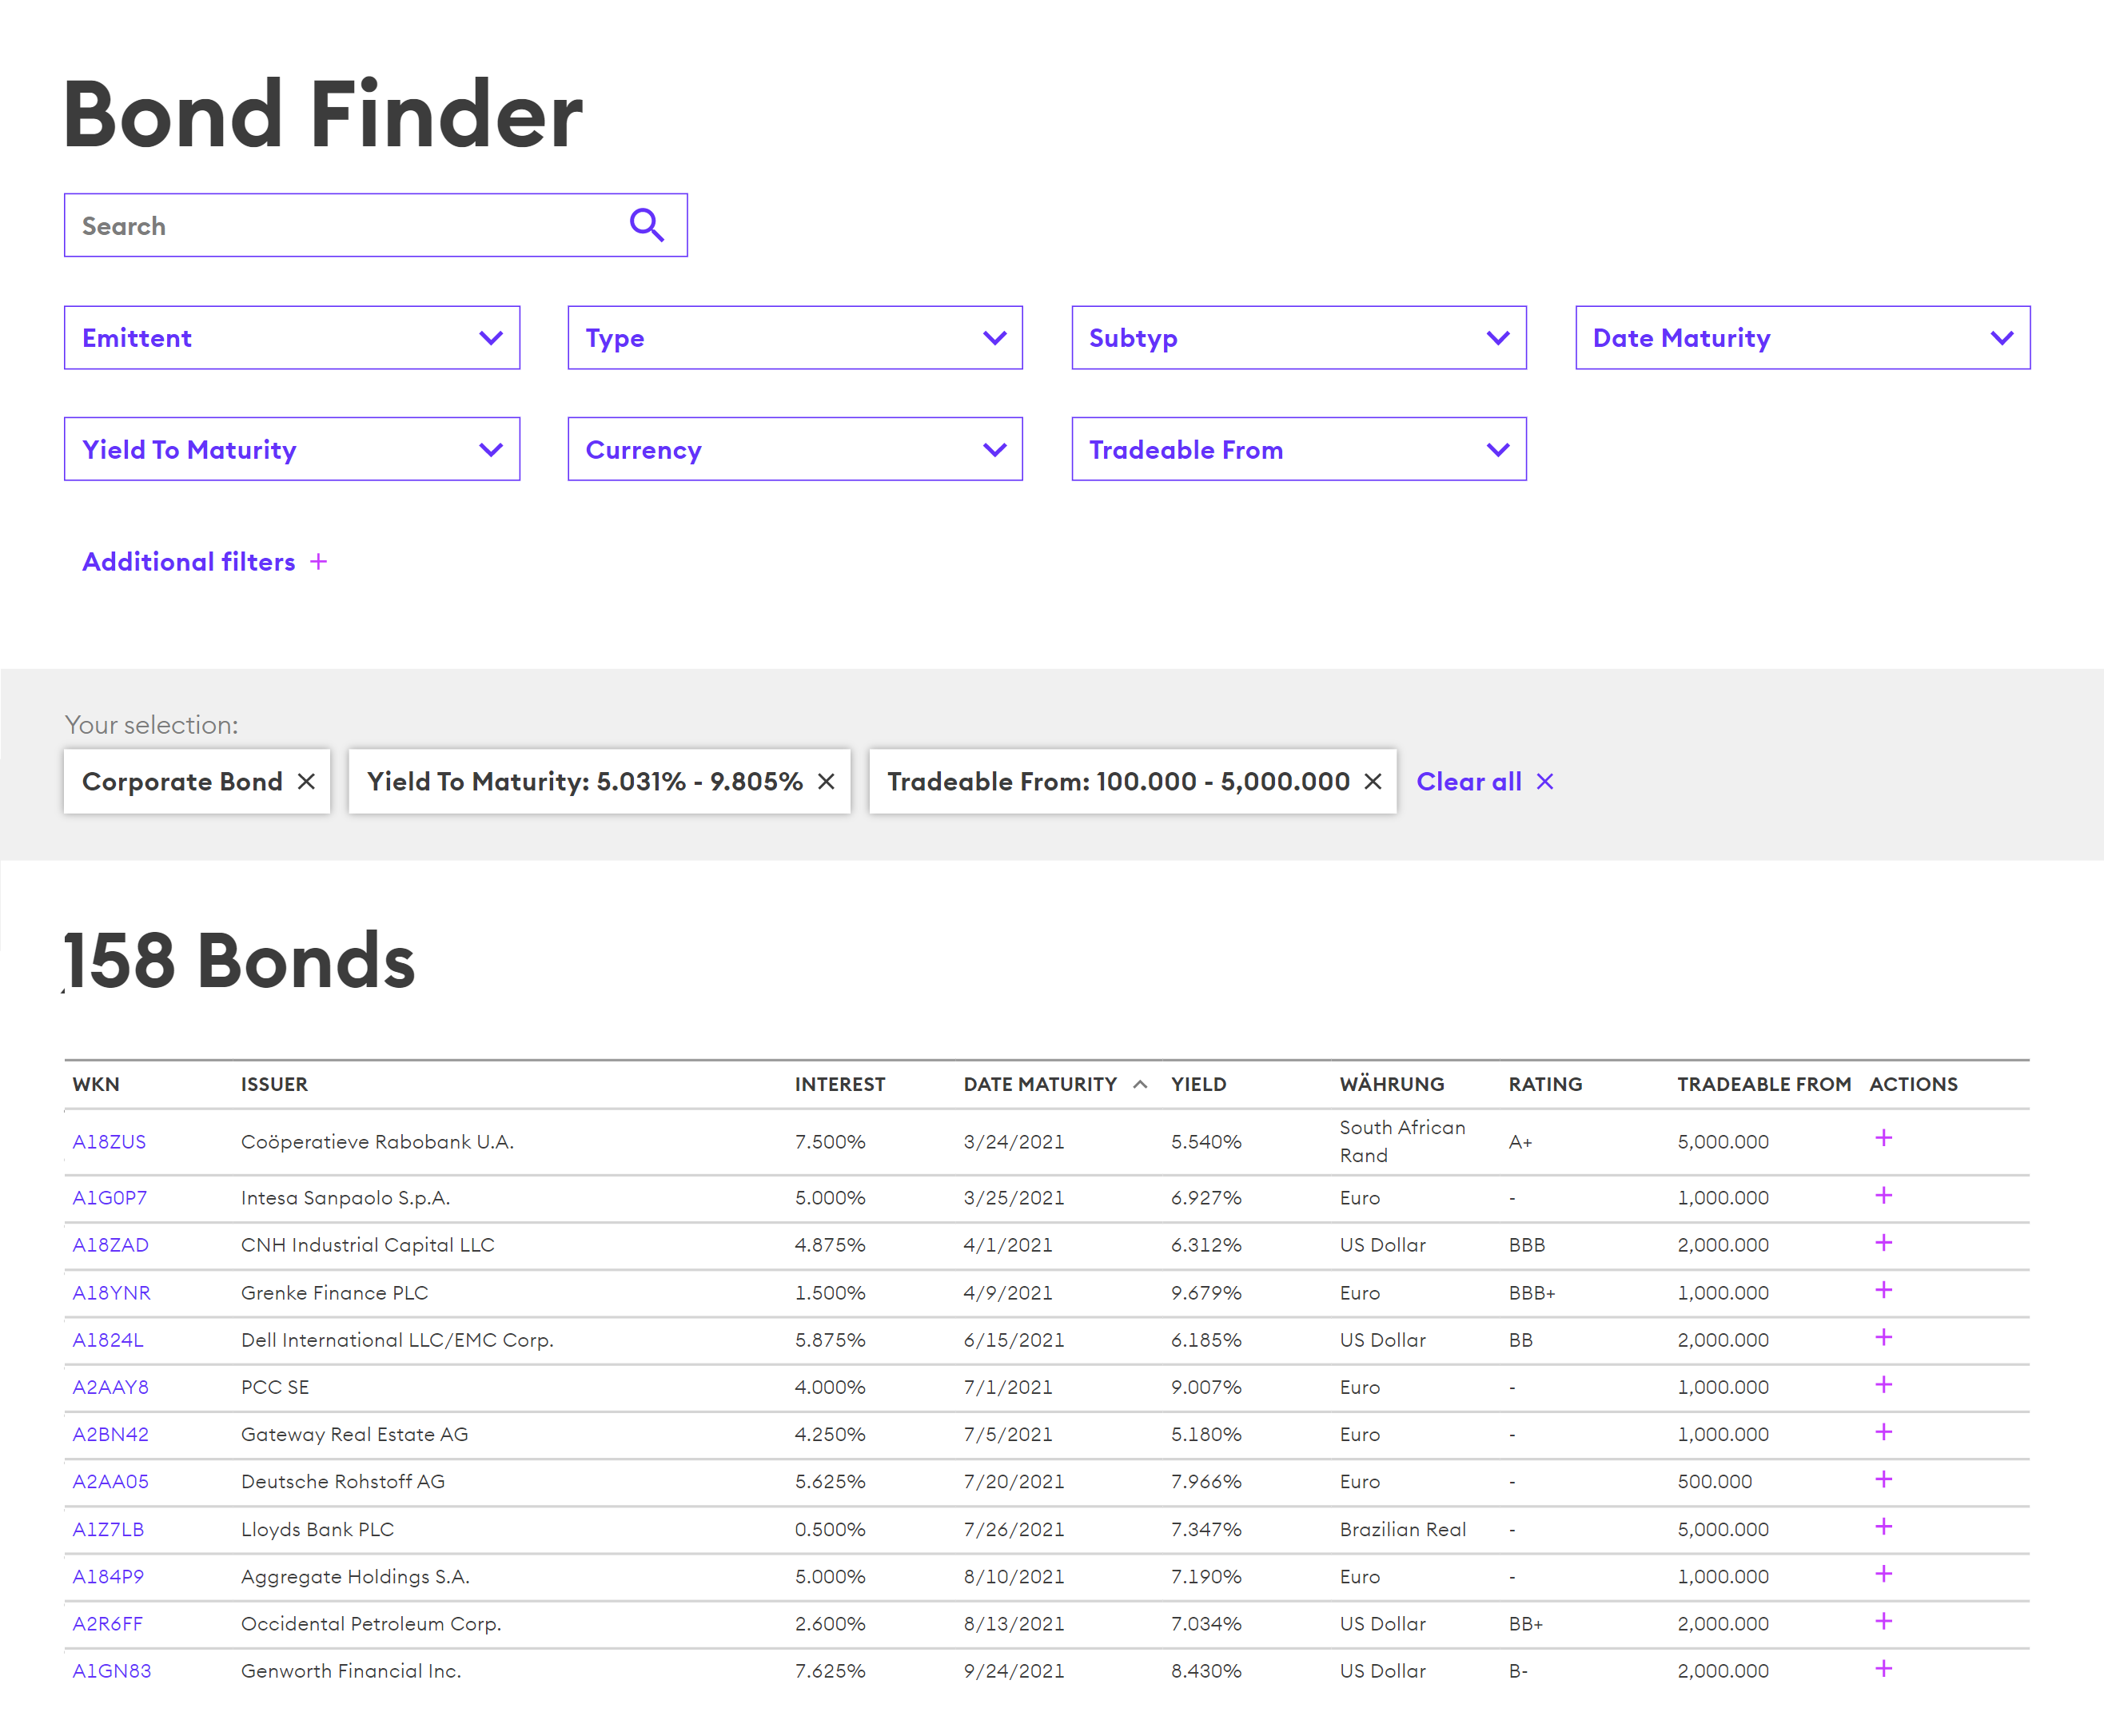Viewport: 2104px width, 1736px height.
Task: Select issuer Coöperatieve Rabobank U.A.
Action: (x=377, y=1142)
